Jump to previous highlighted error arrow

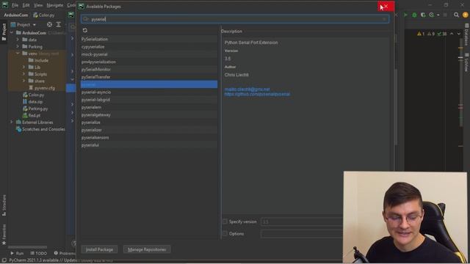click(x=452, y=34)
